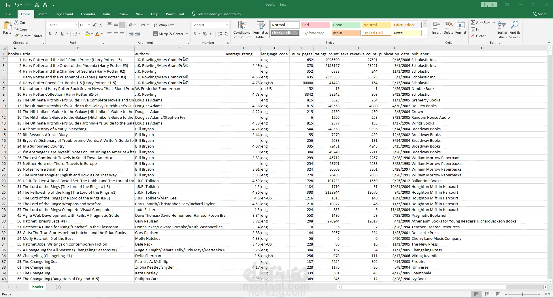The height and width of the screenshot is (298, 553).
Task: Click Merge & Center button
Action: pyautogui.click(x=169, y=34)
